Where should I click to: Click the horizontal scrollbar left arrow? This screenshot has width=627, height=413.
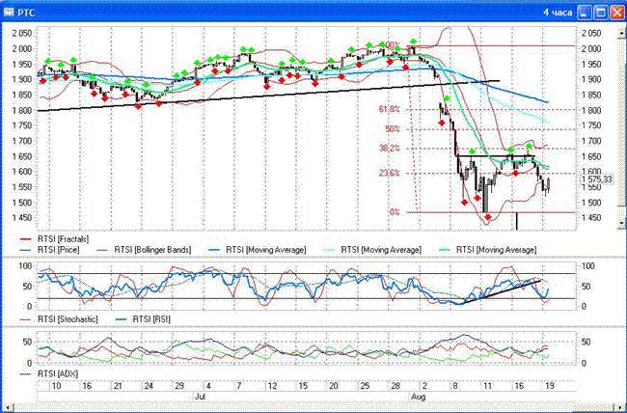click(x=8, y=406)
